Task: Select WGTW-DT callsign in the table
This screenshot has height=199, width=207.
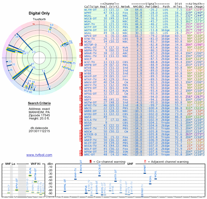Action: [x=90, y=102]
